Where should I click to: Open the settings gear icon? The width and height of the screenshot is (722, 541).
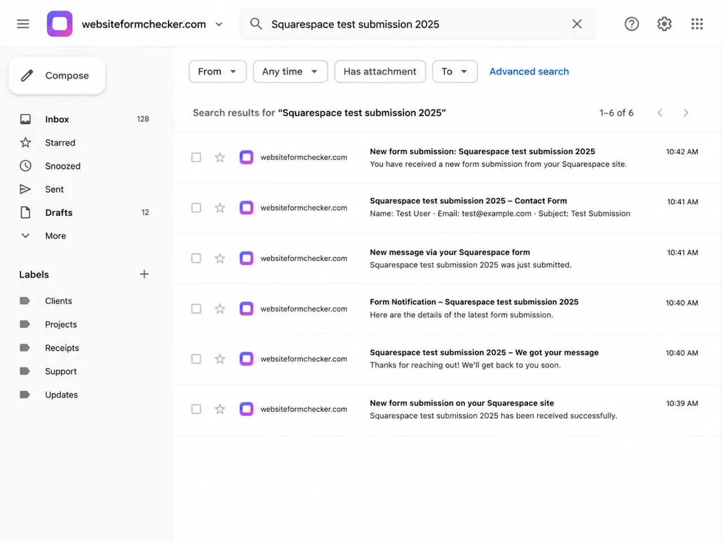coord(664,24)
